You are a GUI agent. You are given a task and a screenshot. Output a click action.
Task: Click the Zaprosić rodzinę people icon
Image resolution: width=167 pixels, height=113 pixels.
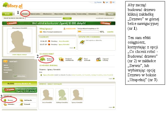pos(98,59)
